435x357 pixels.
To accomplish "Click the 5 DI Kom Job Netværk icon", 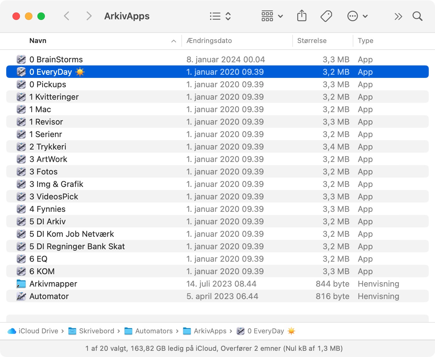I will click(x=21, y=234).
